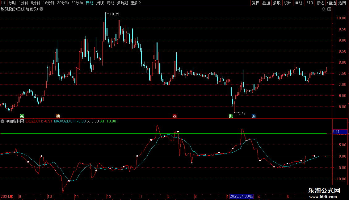Switch to 1分钟 period
349x200 pixels.
point(23,3)
